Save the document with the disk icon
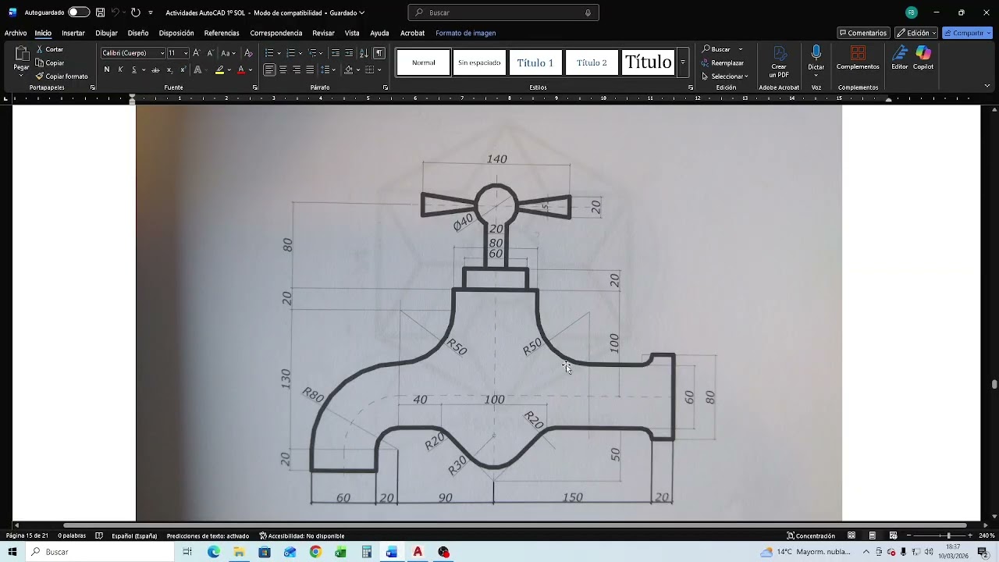 [100, 12]
